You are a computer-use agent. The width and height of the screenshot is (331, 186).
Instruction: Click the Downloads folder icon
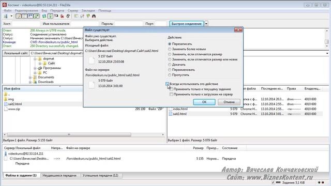click(35, 82)
